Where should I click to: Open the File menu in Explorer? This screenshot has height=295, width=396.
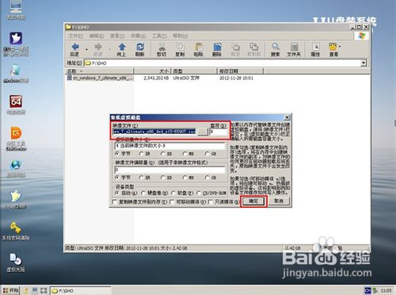75,36
